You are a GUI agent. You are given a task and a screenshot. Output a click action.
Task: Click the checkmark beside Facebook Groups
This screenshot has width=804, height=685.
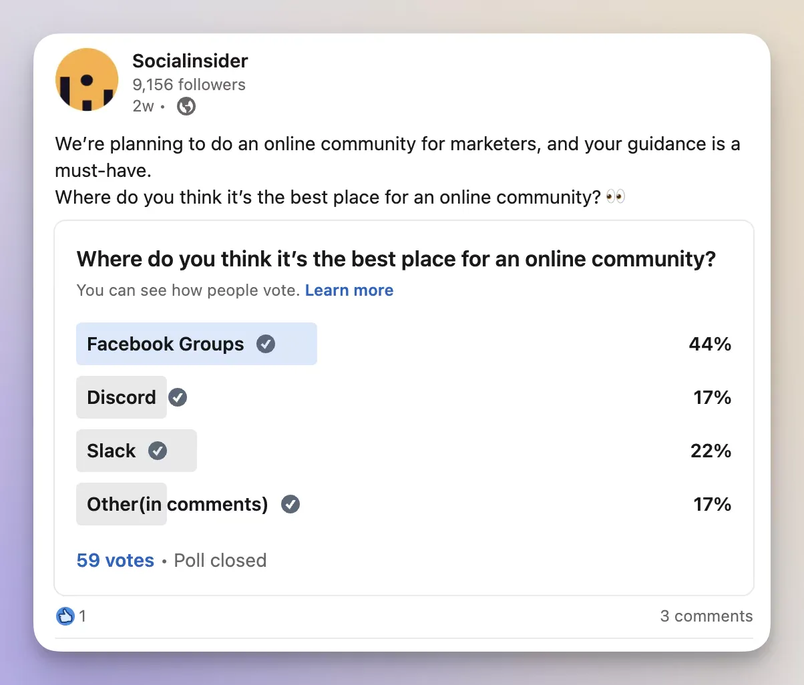[x=266, y=345]
